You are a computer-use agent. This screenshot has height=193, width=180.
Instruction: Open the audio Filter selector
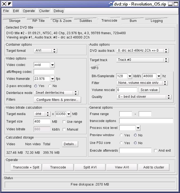point(142,83)
